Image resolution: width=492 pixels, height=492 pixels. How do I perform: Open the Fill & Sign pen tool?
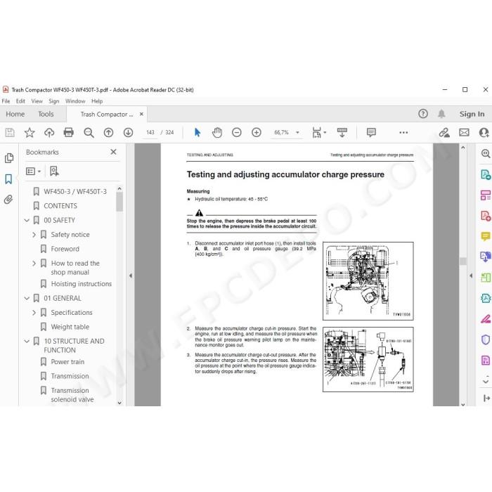pyautogui.click(x=486, y=319)
